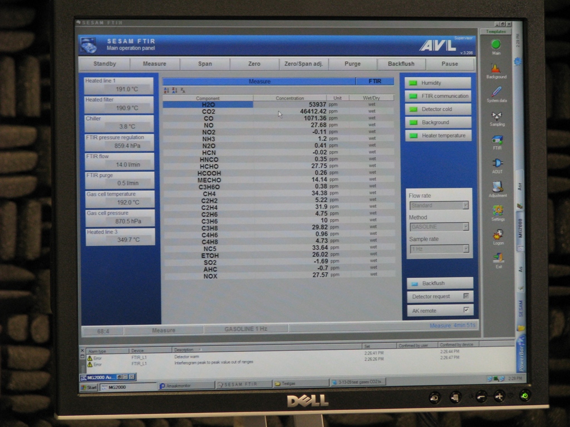570x427 pixels.
Task: Select the Span mode button
Action: pyautogui.click(x=205, y=64)
